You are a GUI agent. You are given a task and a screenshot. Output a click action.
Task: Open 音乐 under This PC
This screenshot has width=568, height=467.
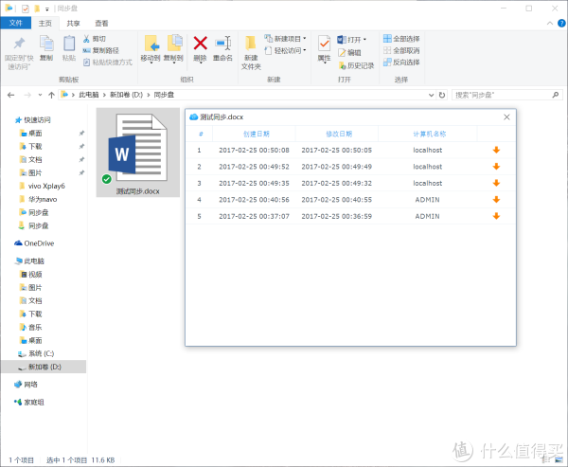(31, 327)
